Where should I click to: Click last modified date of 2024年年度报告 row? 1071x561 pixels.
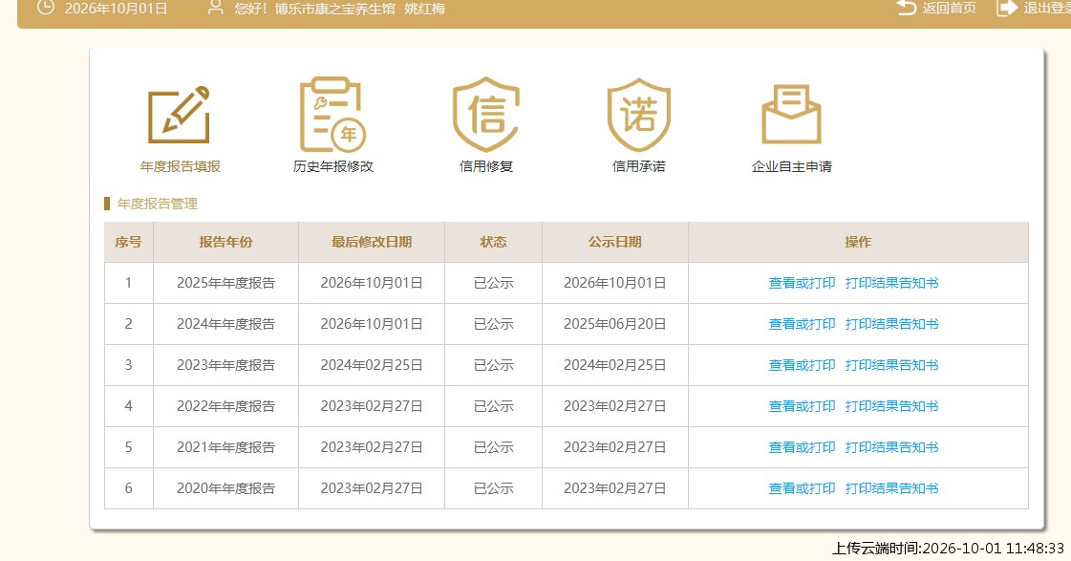(372, 324)
